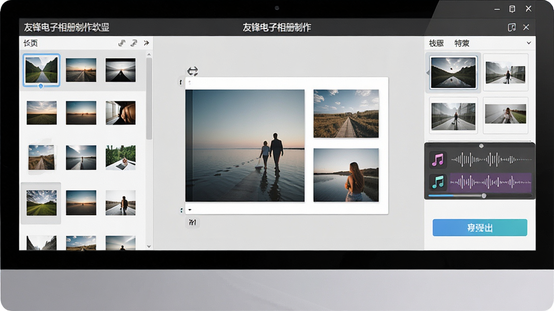Click the centered title 友锋电子相册制作
The width and height of the screenshot is (554, 311).
click(277, 27)
